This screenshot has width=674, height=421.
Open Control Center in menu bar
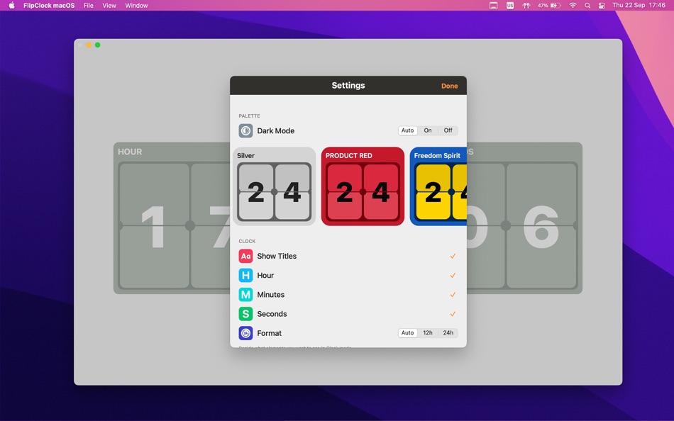[x=602, y=6]
